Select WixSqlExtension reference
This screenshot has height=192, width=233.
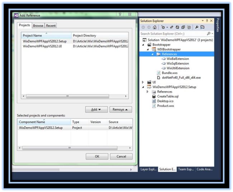(x=177, y=64)
